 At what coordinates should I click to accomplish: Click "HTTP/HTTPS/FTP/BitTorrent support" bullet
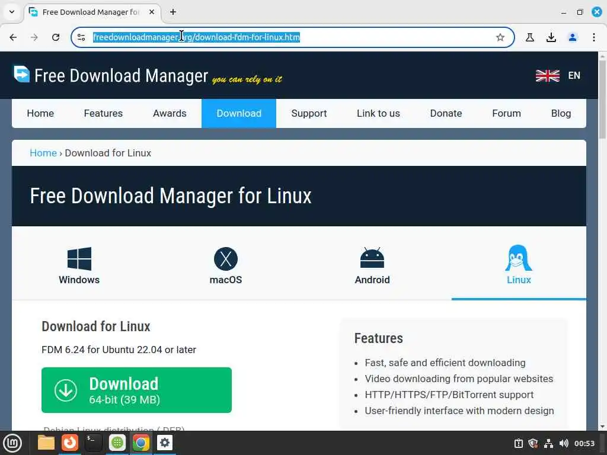point(449,395)
